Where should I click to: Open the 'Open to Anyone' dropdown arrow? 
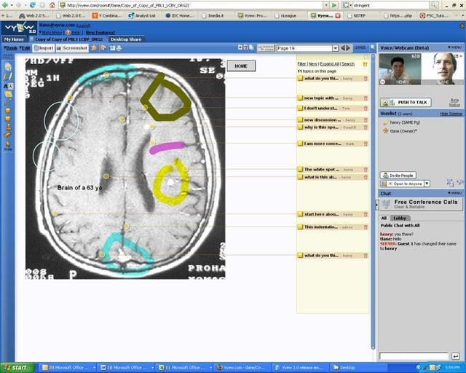(427, 184)
